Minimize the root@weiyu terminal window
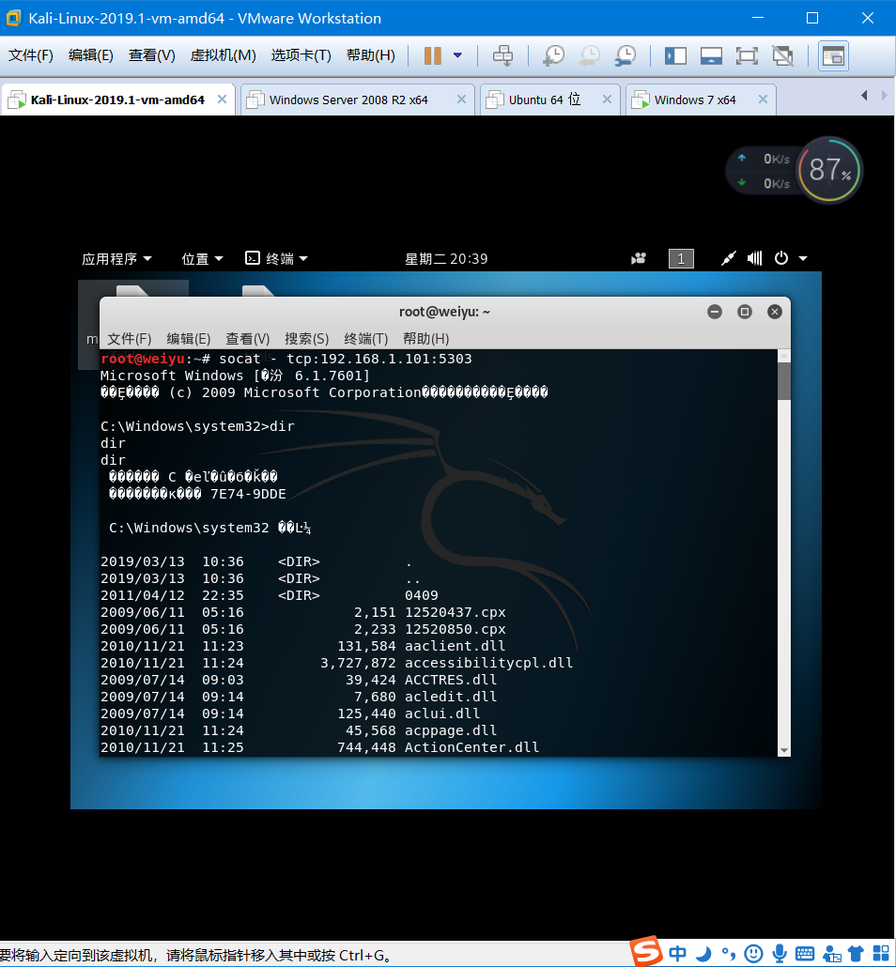896x967 pixels. pyautogui.click(x=715, y=312)
